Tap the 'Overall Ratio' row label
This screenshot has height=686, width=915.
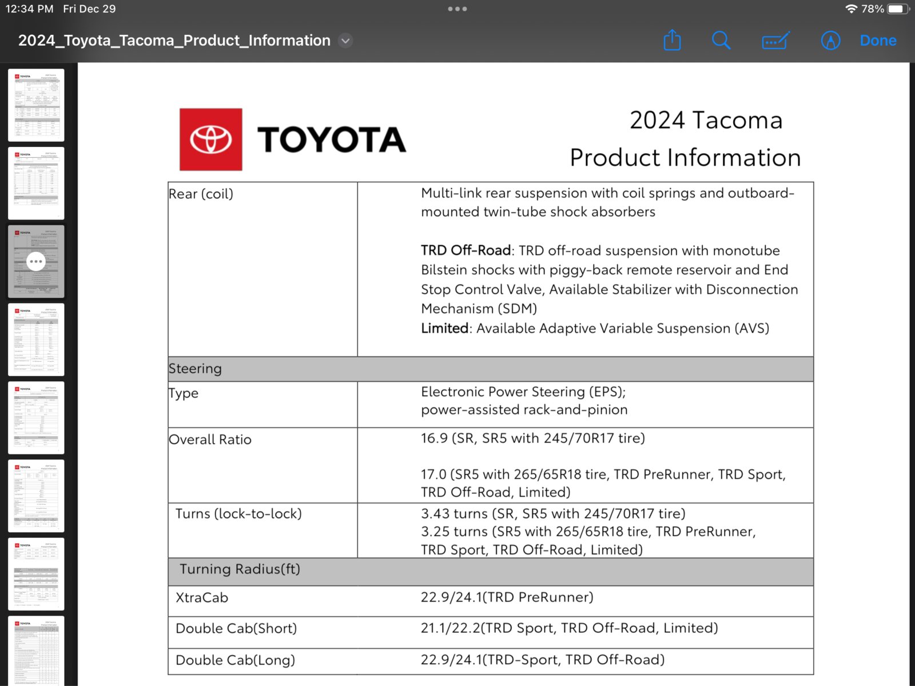pos(210,440)
